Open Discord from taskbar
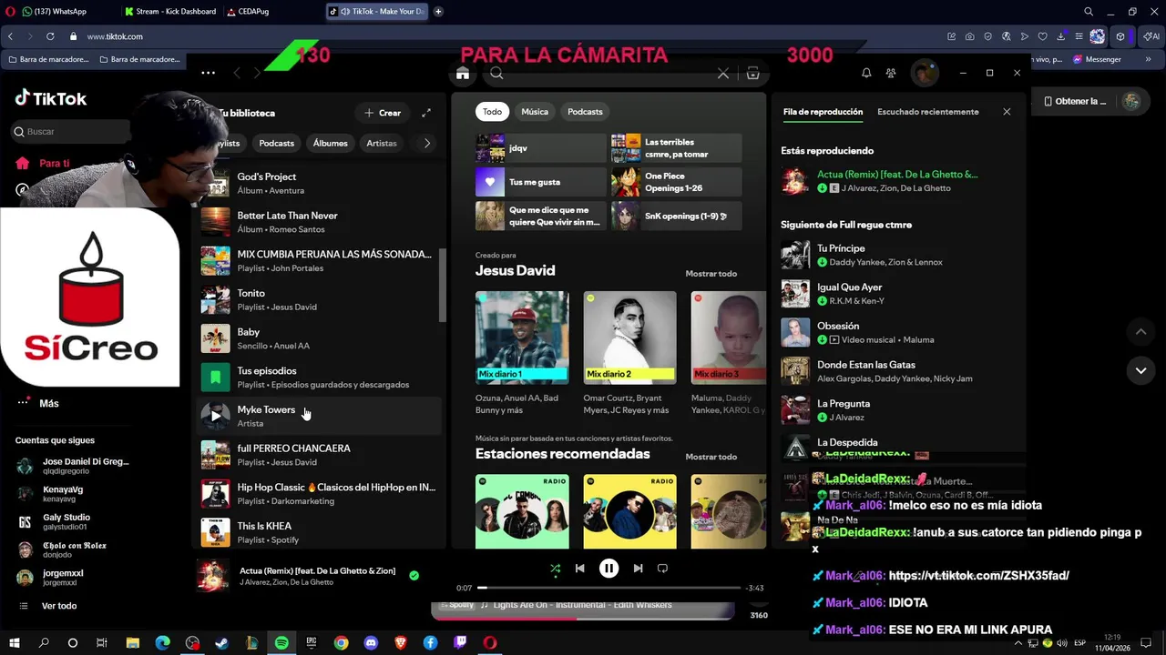The width and height of the screenshot is (1166, 655). click(371, 643)
